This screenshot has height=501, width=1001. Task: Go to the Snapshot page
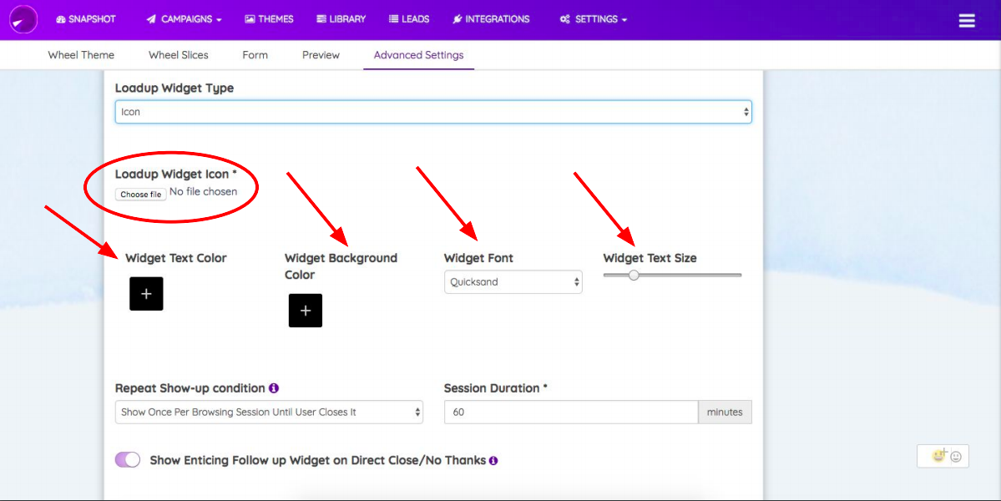pyautogui.click(x=86, y=19)
